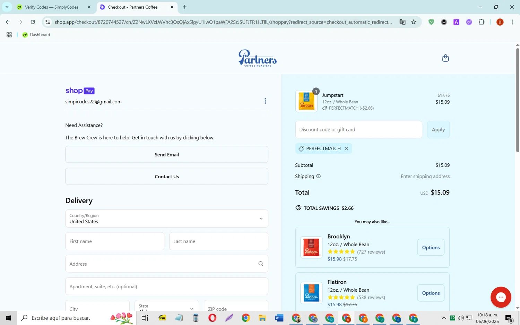This screenshot has width=520, height=325.
Task: Bookmark this page with the star
Action: tap(414, 22)
